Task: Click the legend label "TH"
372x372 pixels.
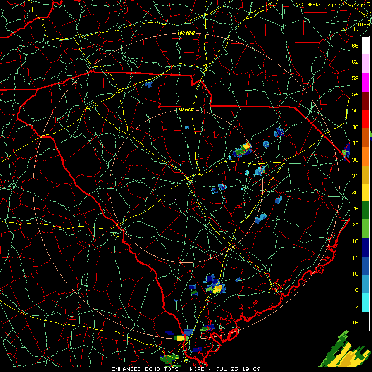Action: pos(355,323)
